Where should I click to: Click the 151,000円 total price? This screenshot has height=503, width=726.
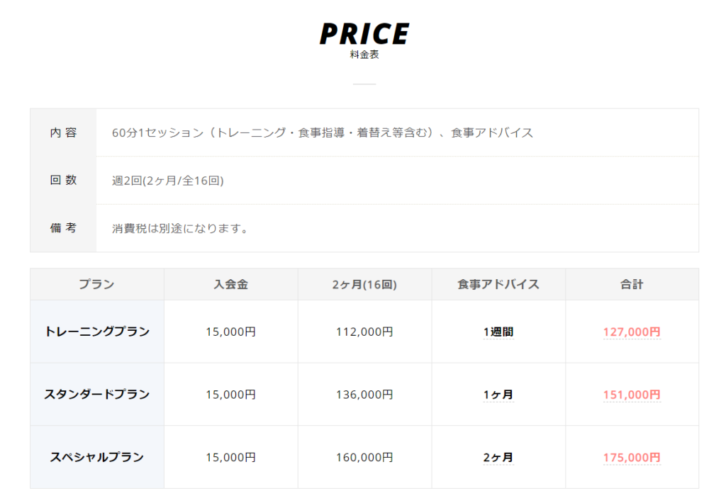tap(632, 395)
